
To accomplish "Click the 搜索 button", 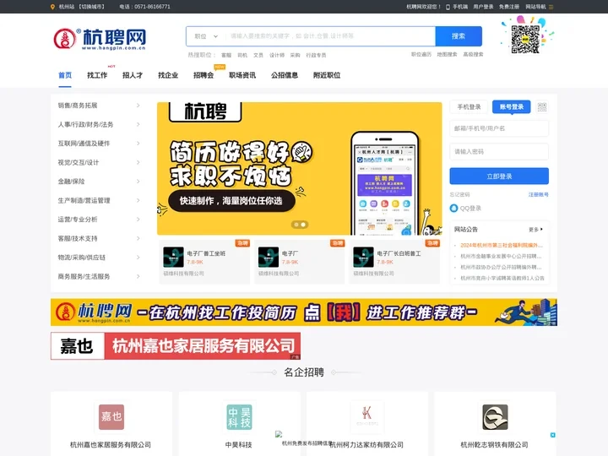I will coord(459,36).
